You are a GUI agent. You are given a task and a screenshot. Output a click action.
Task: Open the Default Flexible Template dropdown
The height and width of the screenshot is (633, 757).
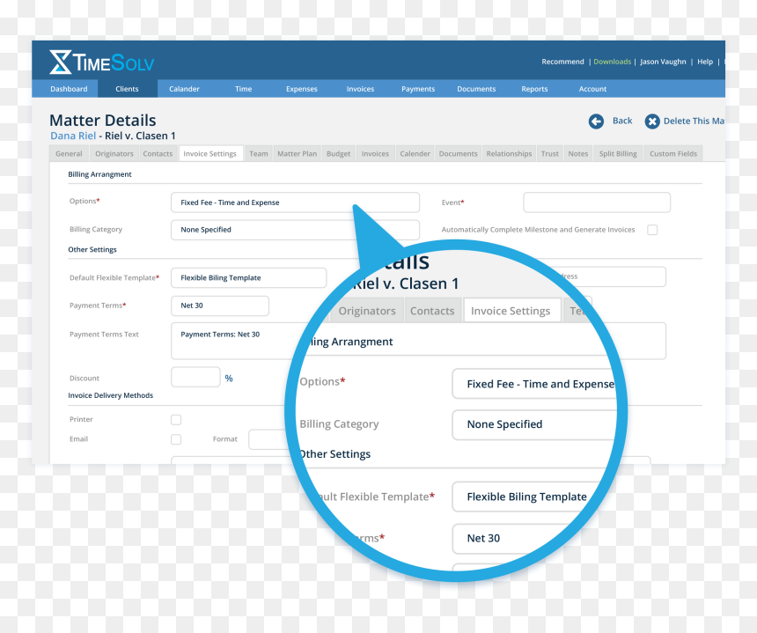[x=248, y=277]
